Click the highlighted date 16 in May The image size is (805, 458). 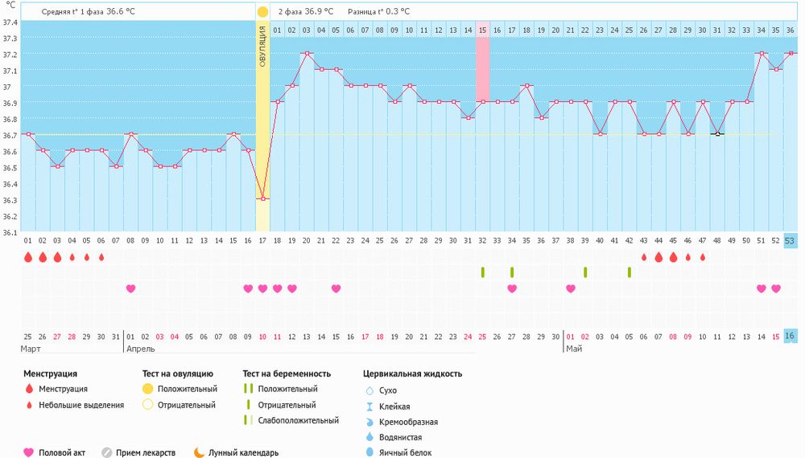pyautogui.click(x=790, y=336)
